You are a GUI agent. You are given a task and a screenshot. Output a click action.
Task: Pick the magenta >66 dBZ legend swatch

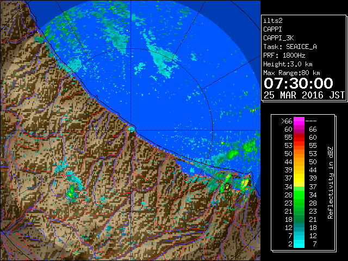click(x=299, y=121)
